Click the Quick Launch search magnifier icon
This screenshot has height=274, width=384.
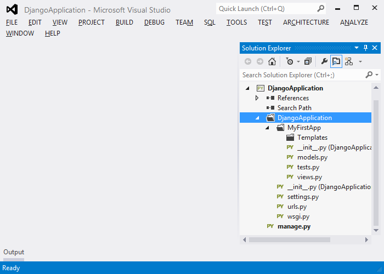click(x=320, y=9)
